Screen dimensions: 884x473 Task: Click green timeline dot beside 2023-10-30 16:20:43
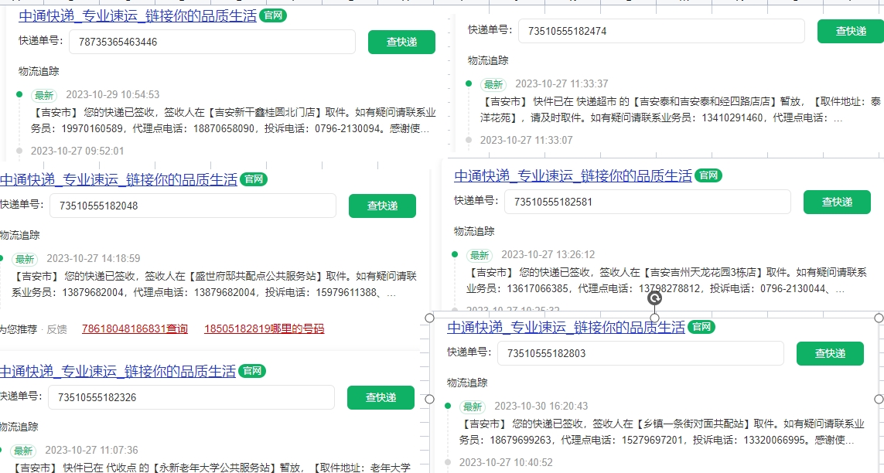(x=448, y=406)
